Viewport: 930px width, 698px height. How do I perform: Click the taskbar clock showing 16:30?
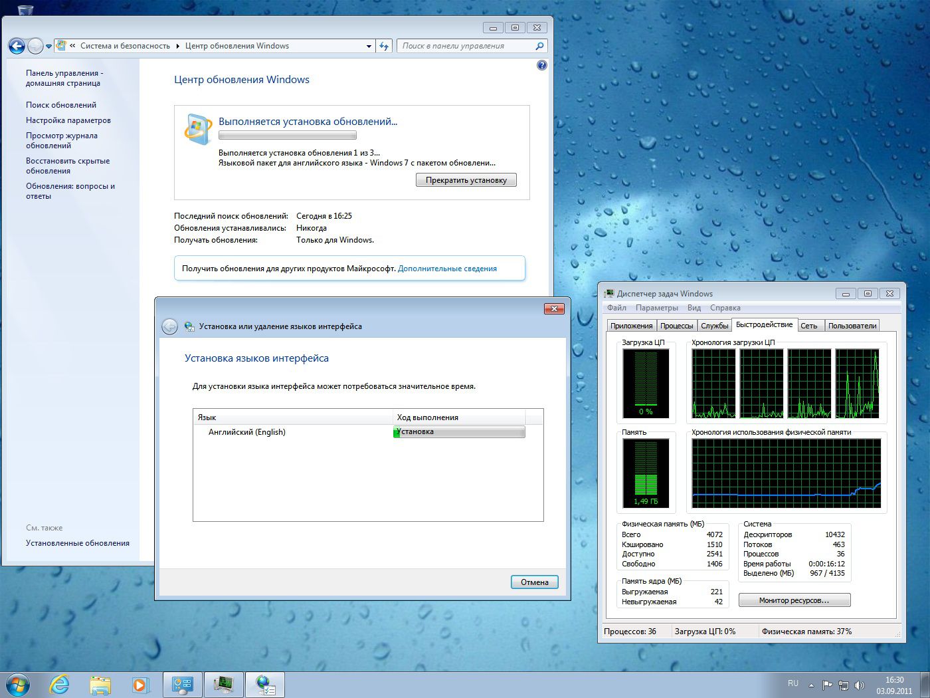[x=894, y=685]
